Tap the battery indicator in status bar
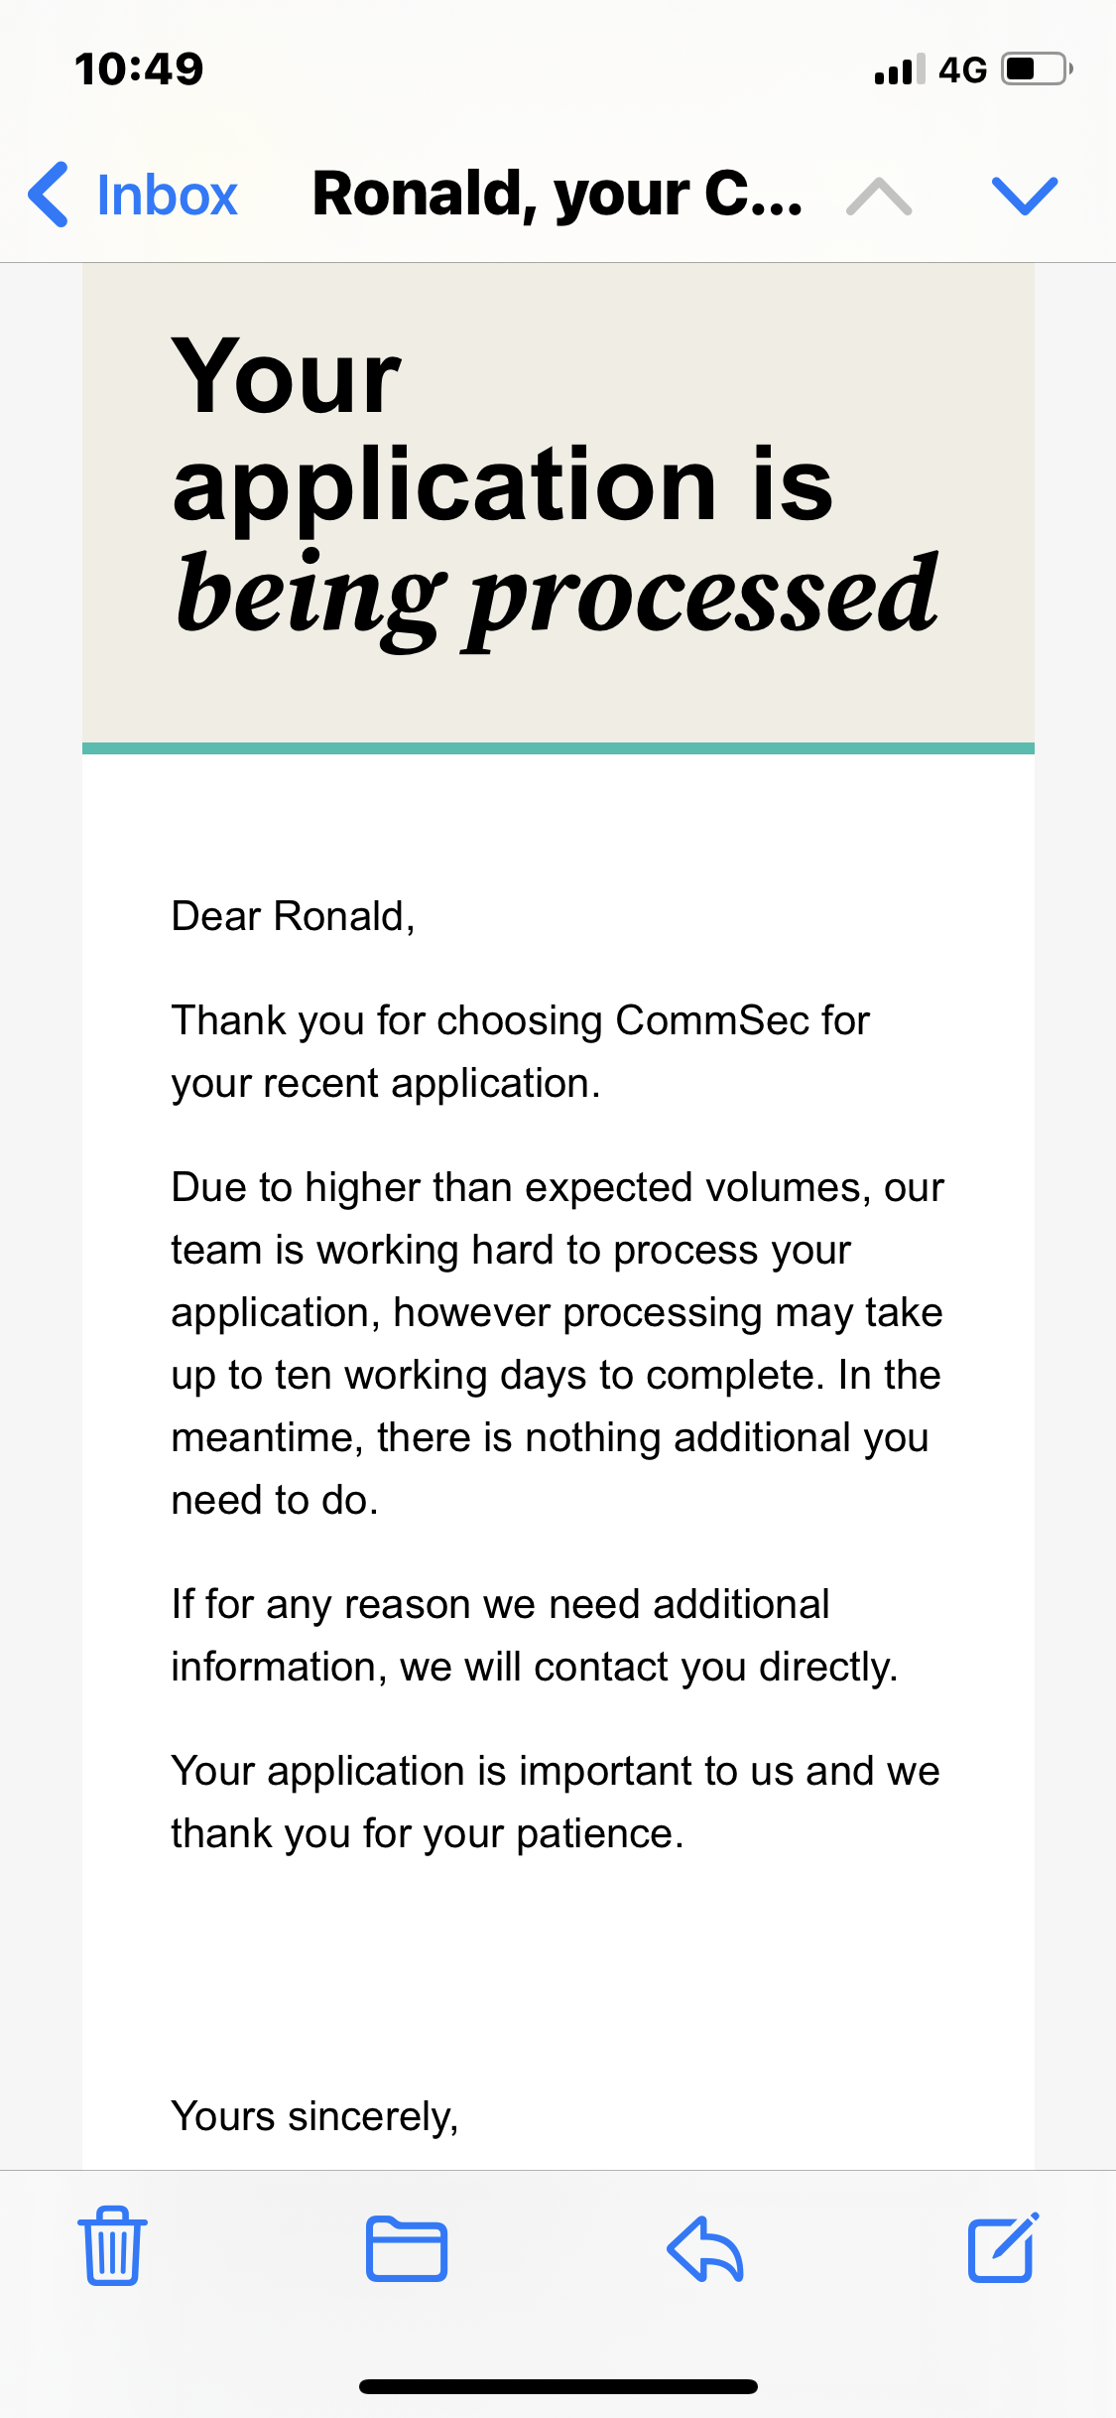This screenshot has height=2418, width=1116. (1037, 69)
